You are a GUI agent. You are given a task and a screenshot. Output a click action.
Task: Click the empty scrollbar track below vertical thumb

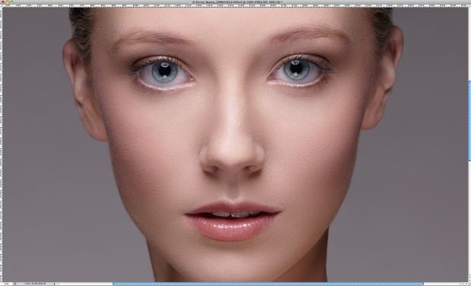(x=469, y=217)
